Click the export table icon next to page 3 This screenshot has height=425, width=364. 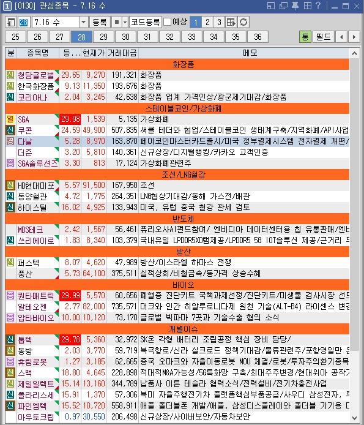pos(231,22)
